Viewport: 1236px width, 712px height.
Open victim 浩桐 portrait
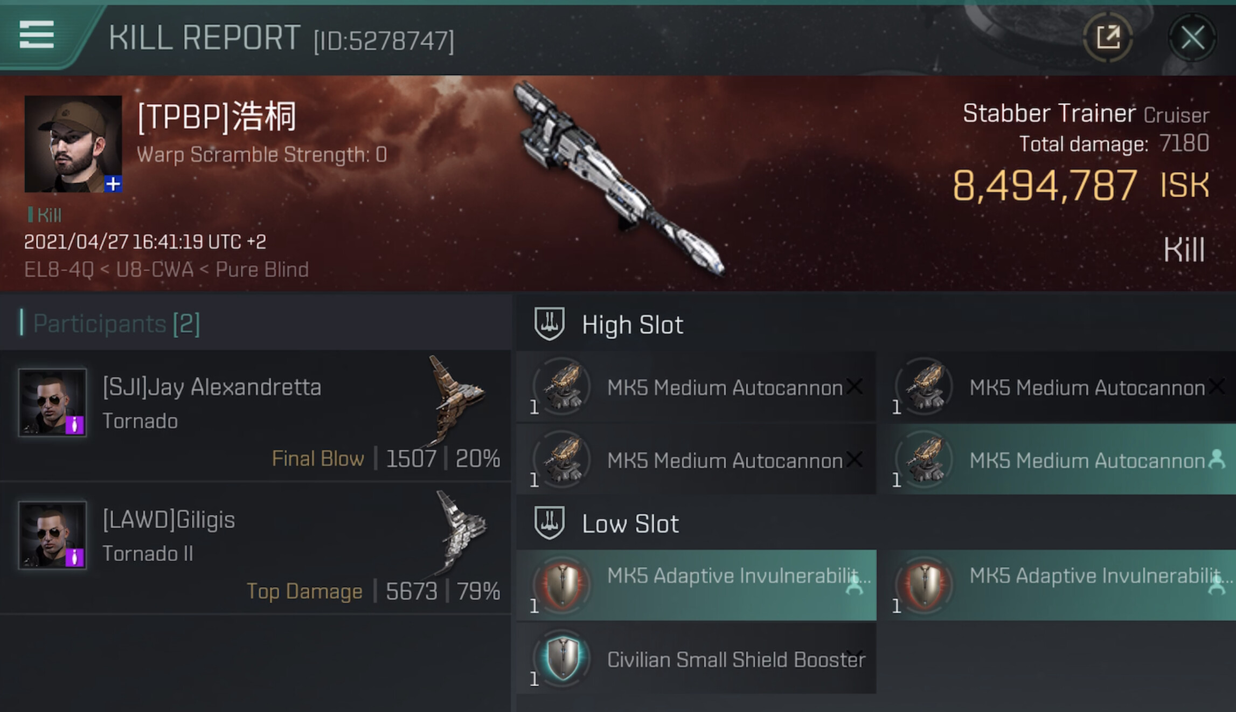coord(73,144)
